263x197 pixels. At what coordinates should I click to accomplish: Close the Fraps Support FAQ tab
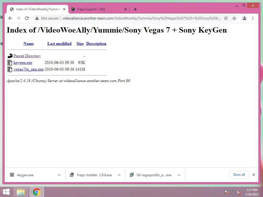tap(125, 9)
